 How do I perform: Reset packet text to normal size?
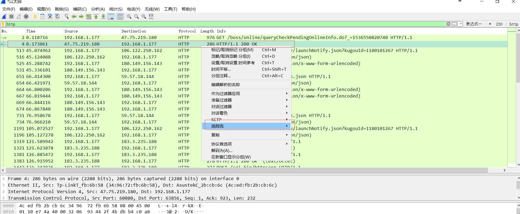click(144, 17)
